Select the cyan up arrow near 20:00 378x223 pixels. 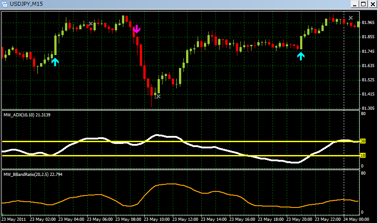(x=301, y=56)
